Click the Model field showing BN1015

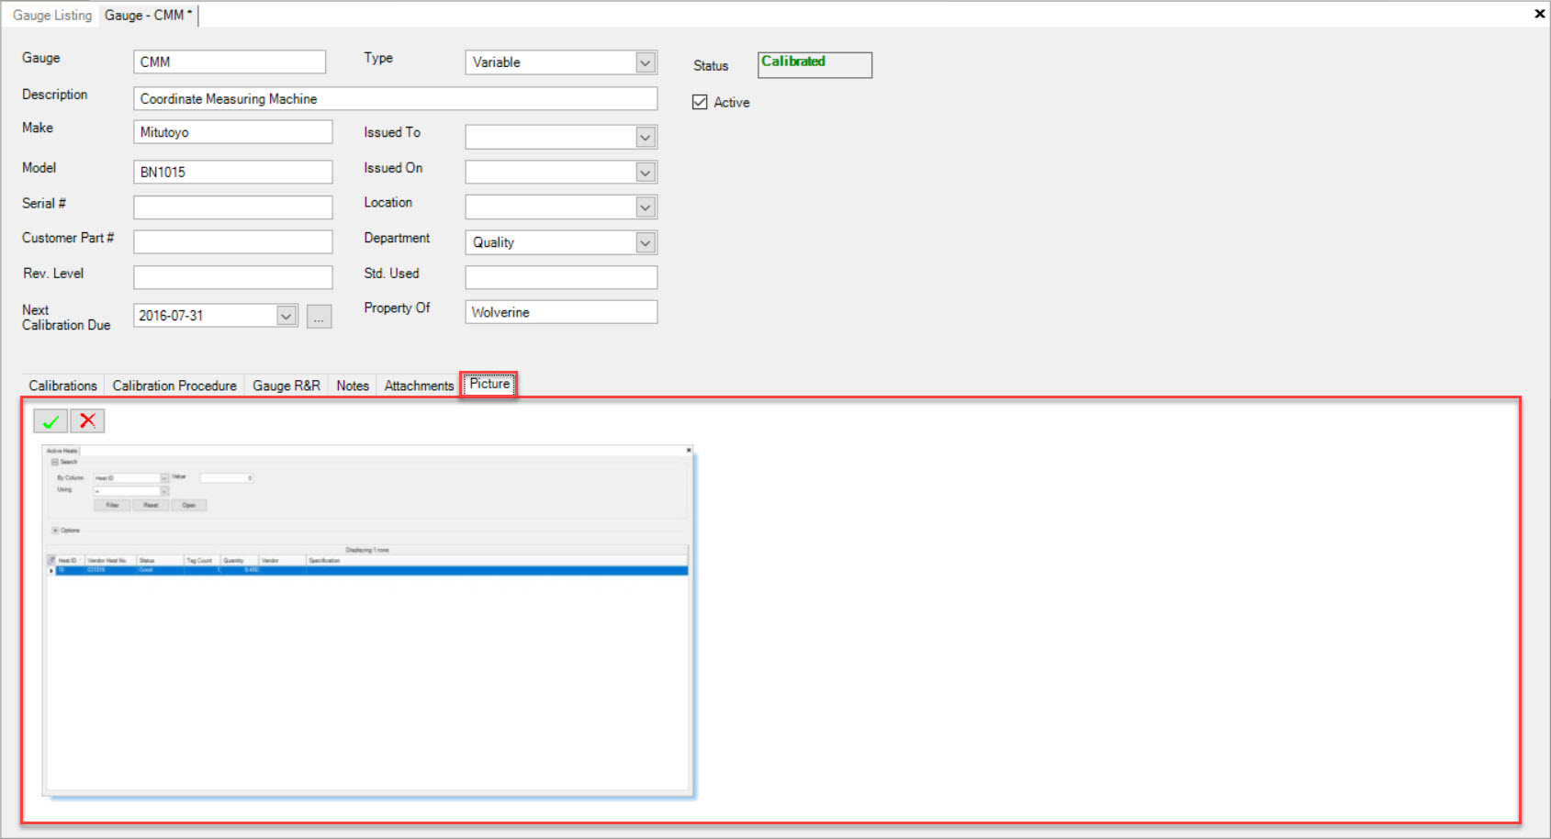[233, 172]
